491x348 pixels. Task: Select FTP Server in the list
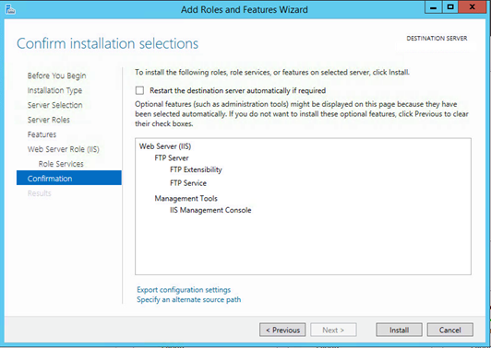tap(172, 158)
